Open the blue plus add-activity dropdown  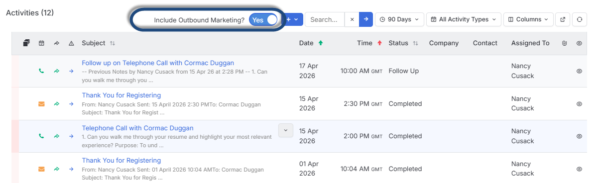[293, 19]
